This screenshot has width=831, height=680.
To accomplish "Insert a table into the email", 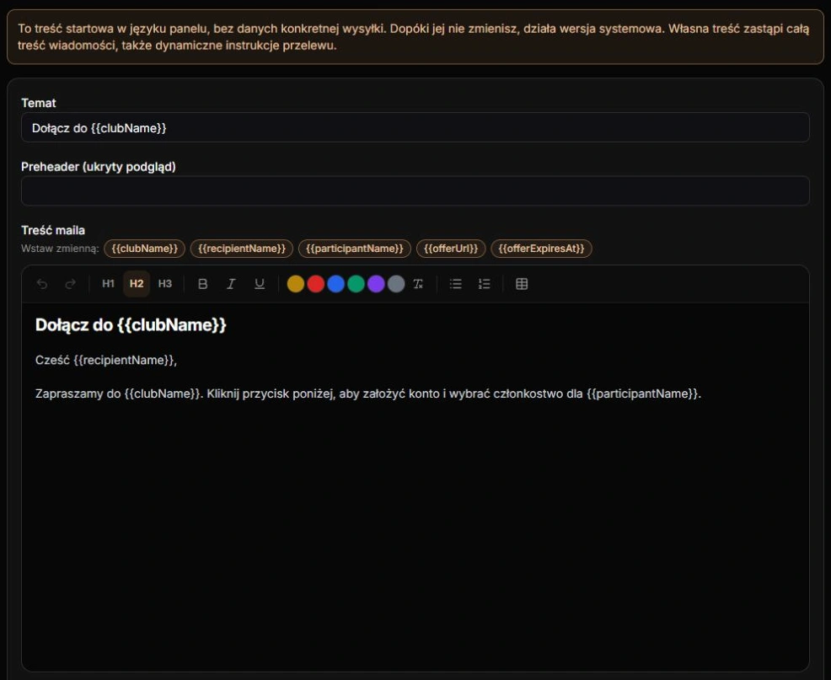I will tap(522, 284).
